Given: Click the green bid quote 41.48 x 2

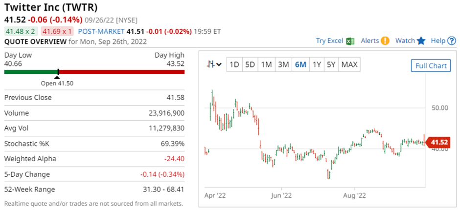Looking at the screenshot, I should (x=20, y=31).
